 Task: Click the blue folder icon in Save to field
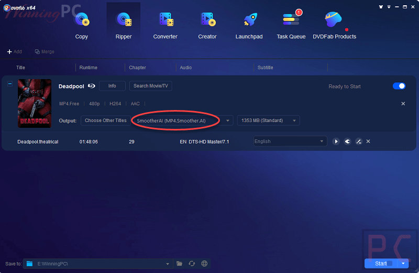30,264
